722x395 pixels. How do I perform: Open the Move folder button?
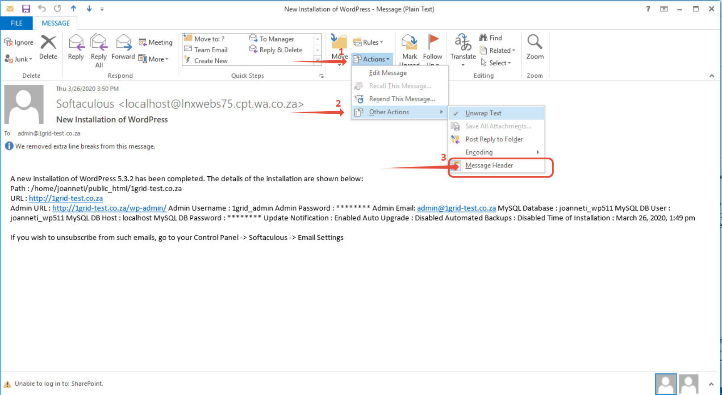pos(339,49)
